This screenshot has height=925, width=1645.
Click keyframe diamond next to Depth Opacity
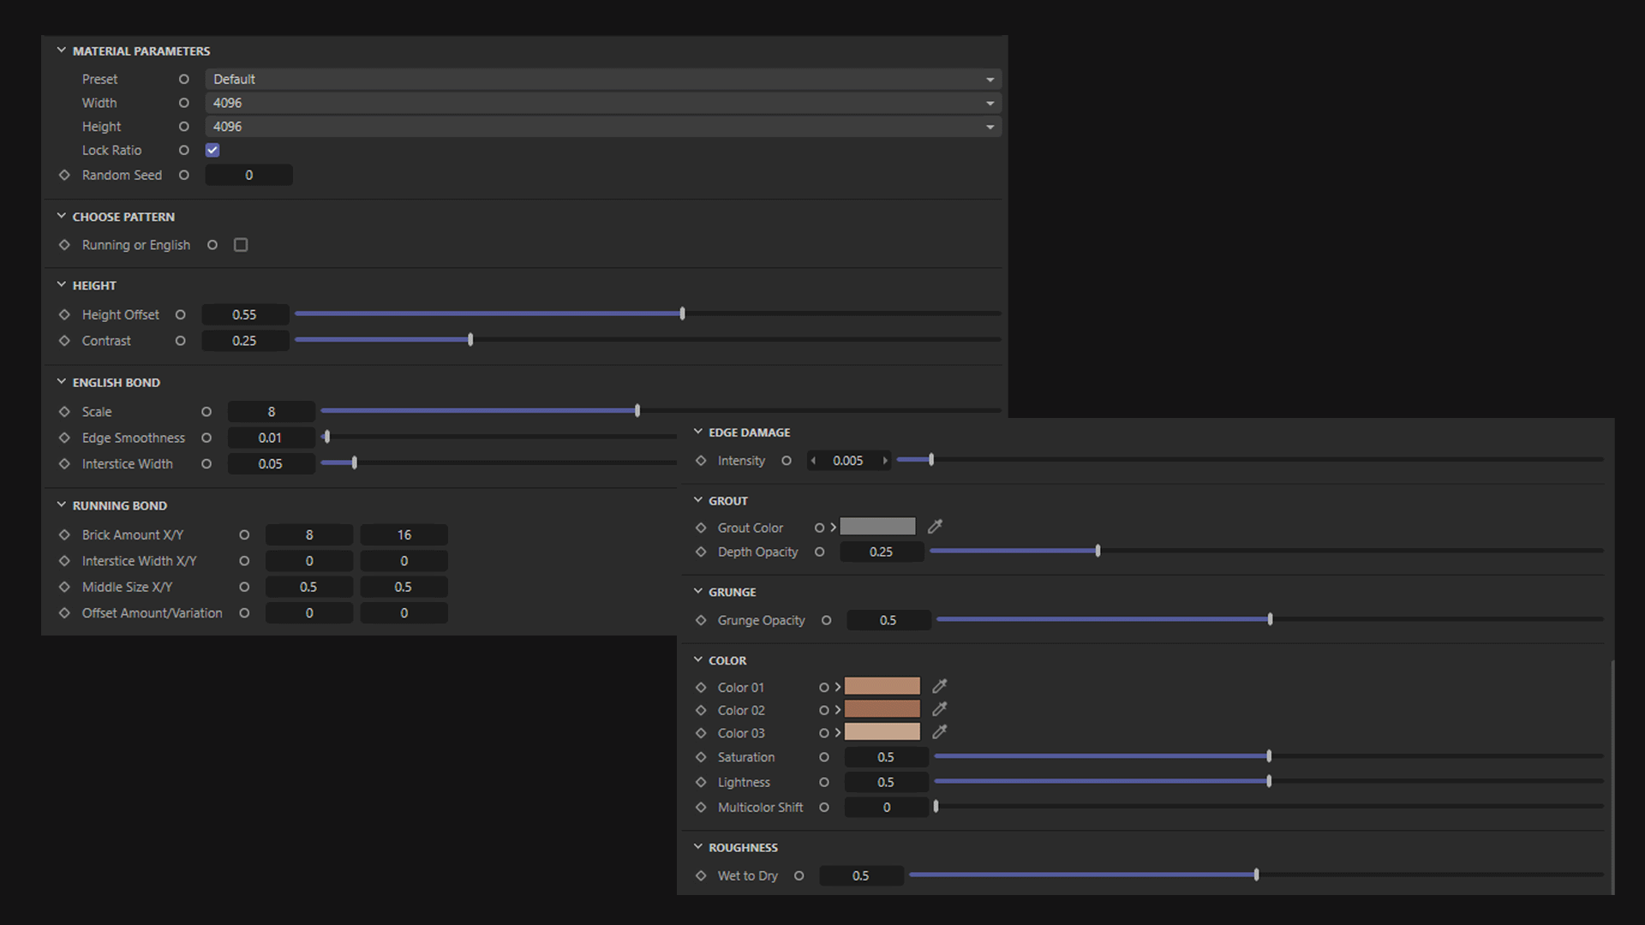click(x=701, y=552)
